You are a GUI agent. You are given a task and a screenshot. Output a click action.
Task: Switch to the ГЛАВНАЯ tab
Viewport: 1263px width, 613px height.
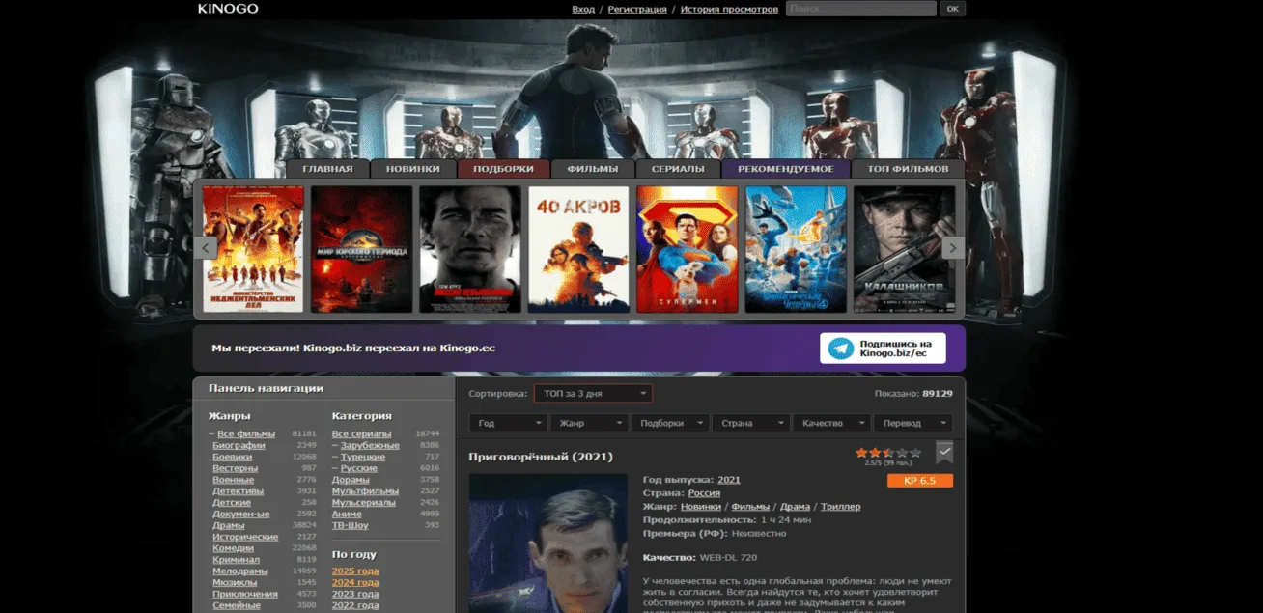tap(327, 169)
